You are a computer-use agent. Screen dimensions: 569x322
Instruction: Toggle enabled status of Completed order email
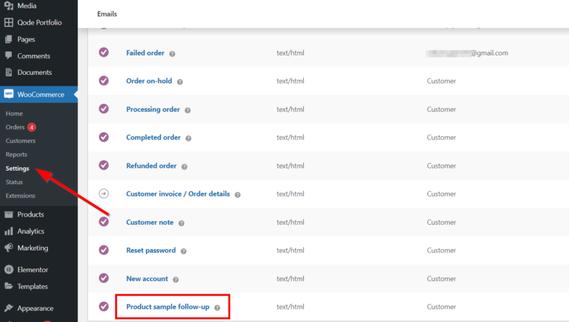point(104,137)
